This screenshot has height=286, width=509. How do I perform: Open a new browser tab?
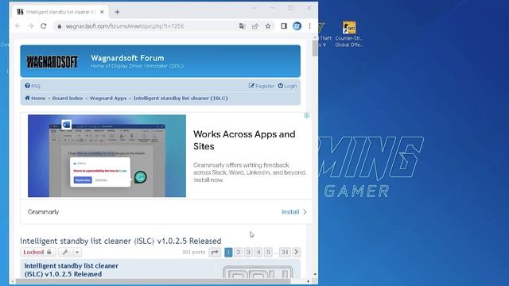tap(117, 12)
